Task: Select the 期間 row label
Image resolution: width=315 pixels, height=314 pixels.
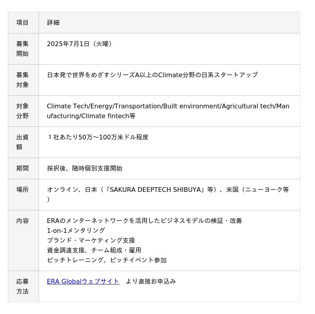Action: click(x=22, y=168)
